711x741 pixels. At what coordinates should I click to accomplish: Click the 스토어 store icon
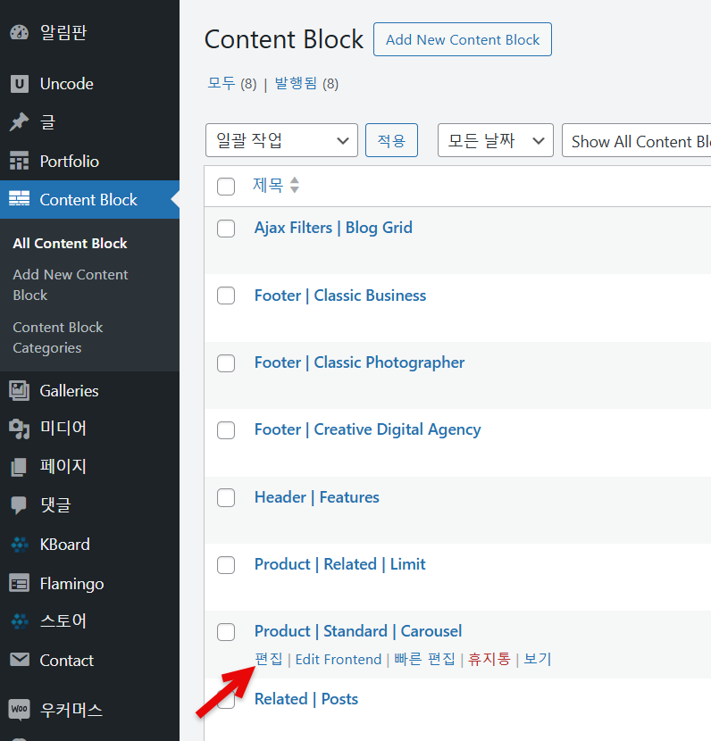(x=20, y=621)
